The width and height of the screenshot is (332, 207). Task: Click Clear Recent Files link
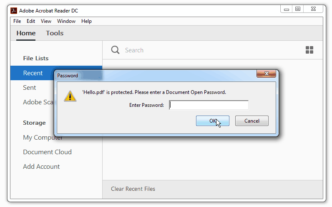133,189
